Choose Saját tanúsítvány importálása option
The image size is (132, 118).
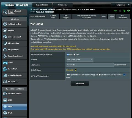[x=100, y=75]
